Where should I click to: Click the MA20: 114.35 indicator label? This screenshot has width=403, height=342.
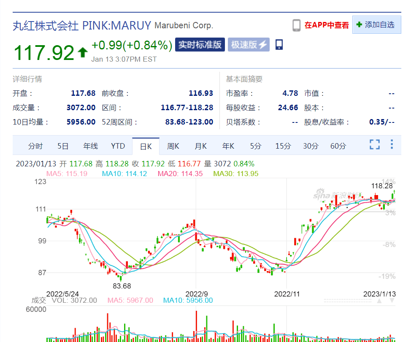coord(180,174)
